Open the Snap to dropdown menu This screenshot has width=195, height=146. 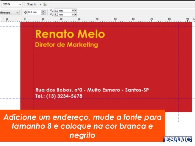click(40, 4)
